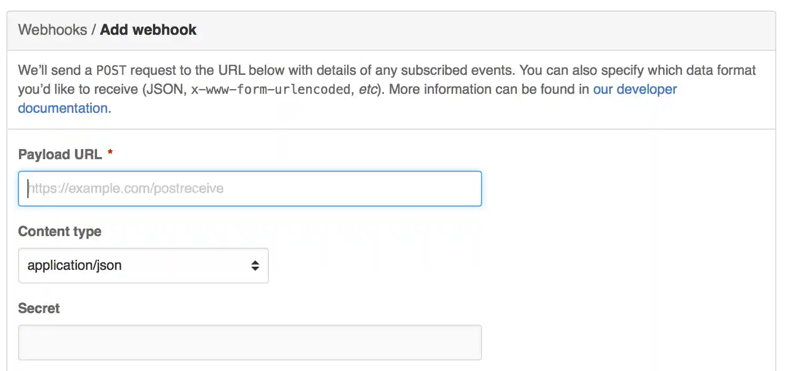Navigate back to Webhooks via breadcrumb
The image size is (789, 371).
point(51,30)
